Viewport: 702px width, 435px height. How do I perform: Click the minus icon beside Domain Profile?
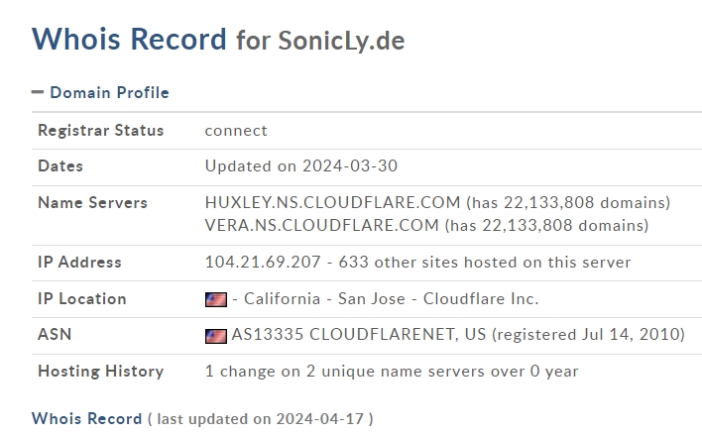point(38,92)
